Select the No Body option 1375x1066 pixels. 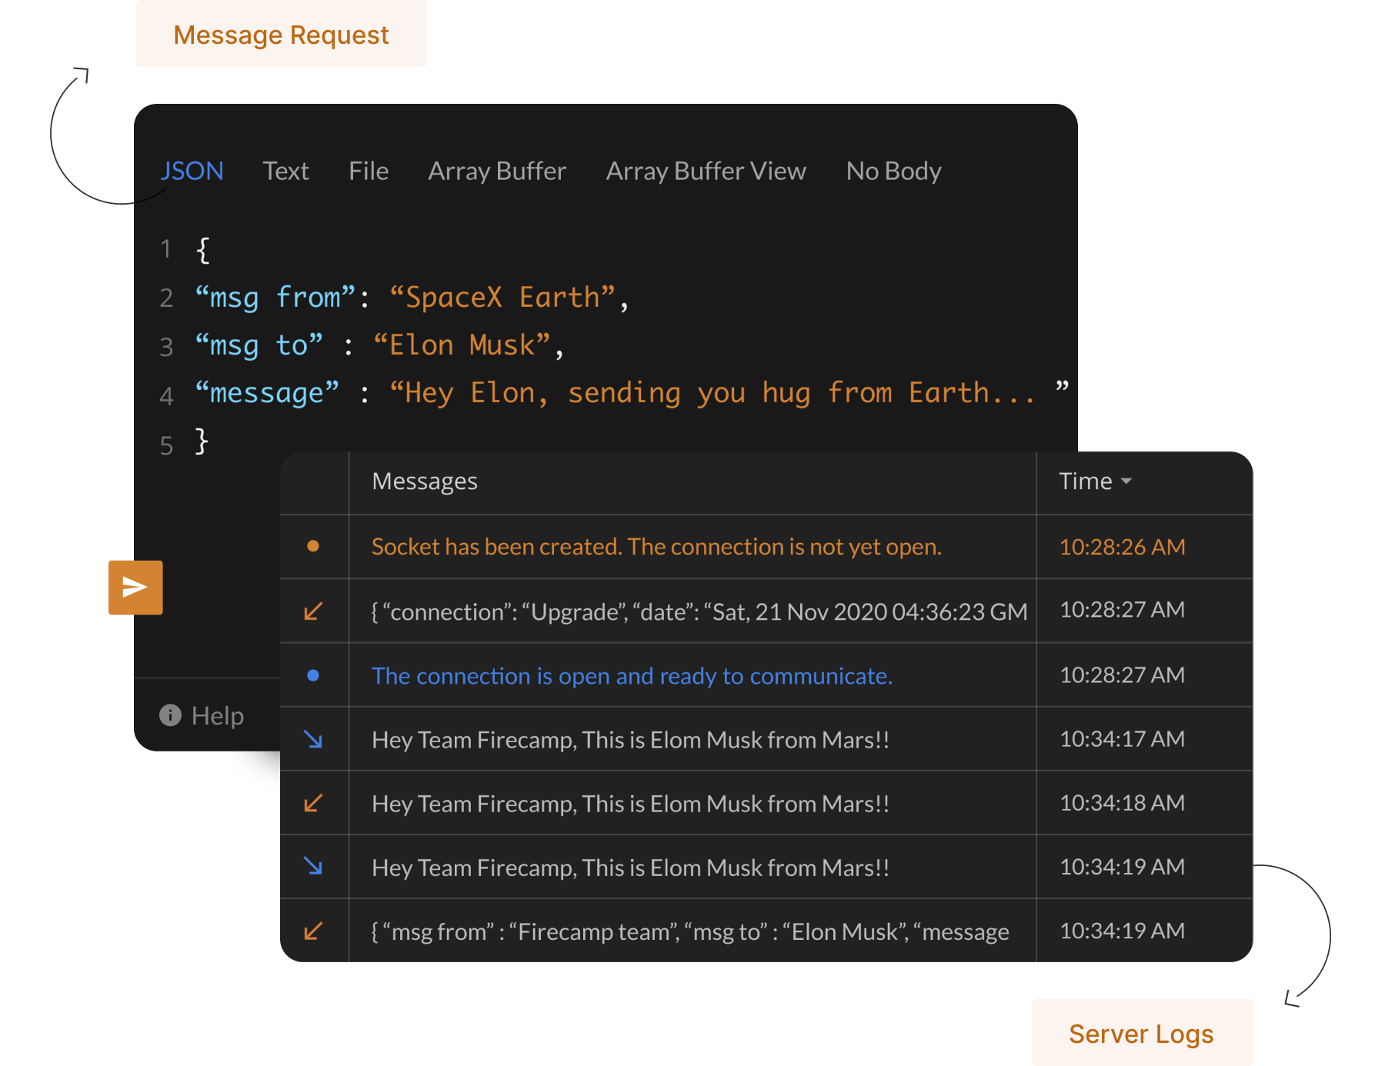tap(893, 171)
